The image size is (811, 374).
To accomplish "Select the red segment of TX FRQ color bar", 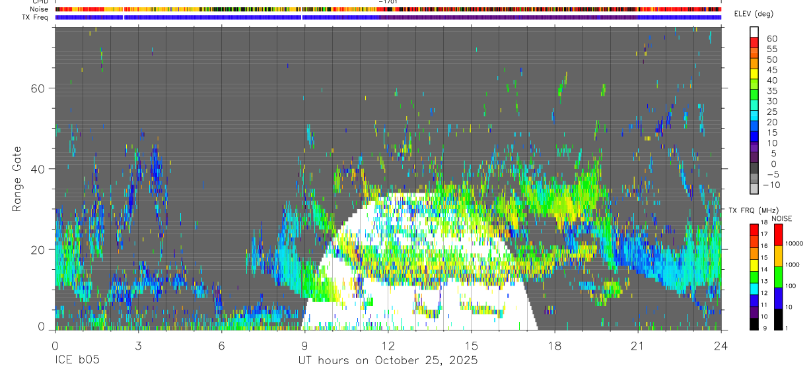I will point(754,229).
